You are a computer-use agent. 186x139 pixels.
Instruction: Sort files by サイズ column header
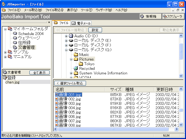coord(114,90)
